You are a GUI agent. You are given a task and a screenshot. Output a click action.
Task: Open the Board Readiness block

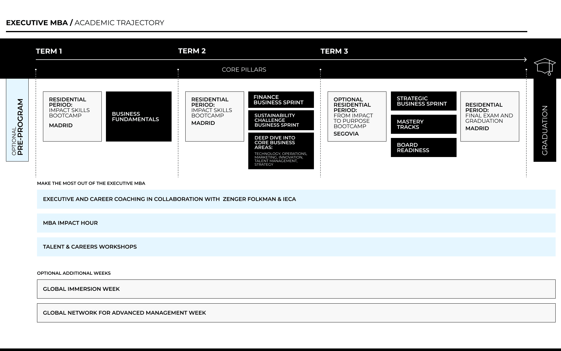423,147
